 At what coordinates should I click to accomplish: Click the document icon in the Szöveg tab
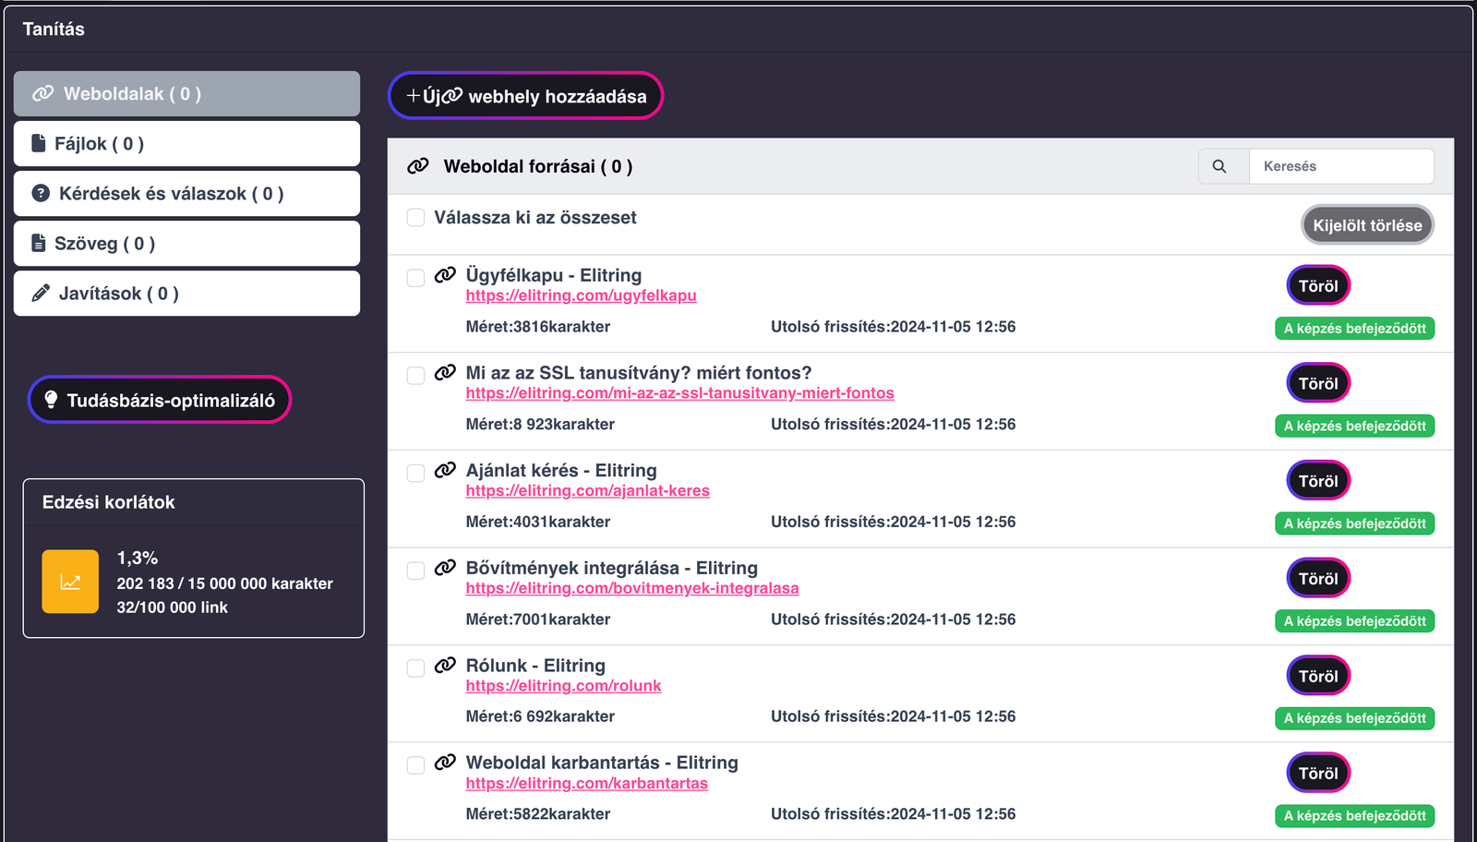pos(39,243)
